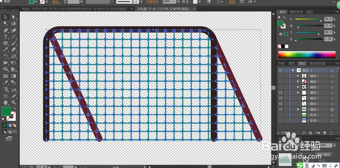Click the C cyan slider in Color panel

[x=308, y=19]
